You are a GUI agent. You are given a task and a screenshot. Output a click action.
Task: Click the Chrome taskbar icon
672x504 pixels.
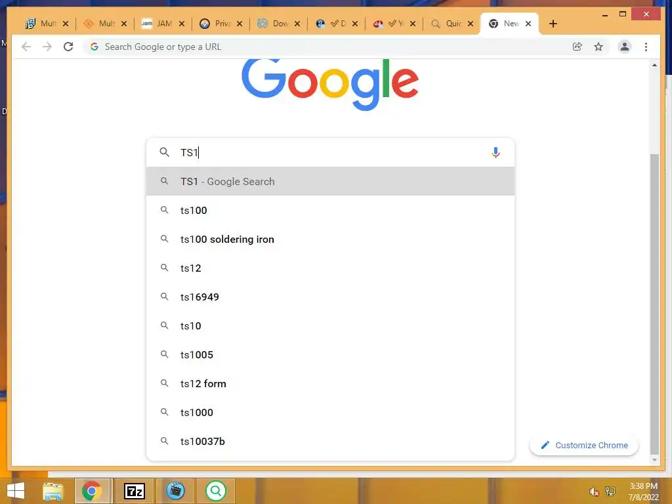coord(92,491)
